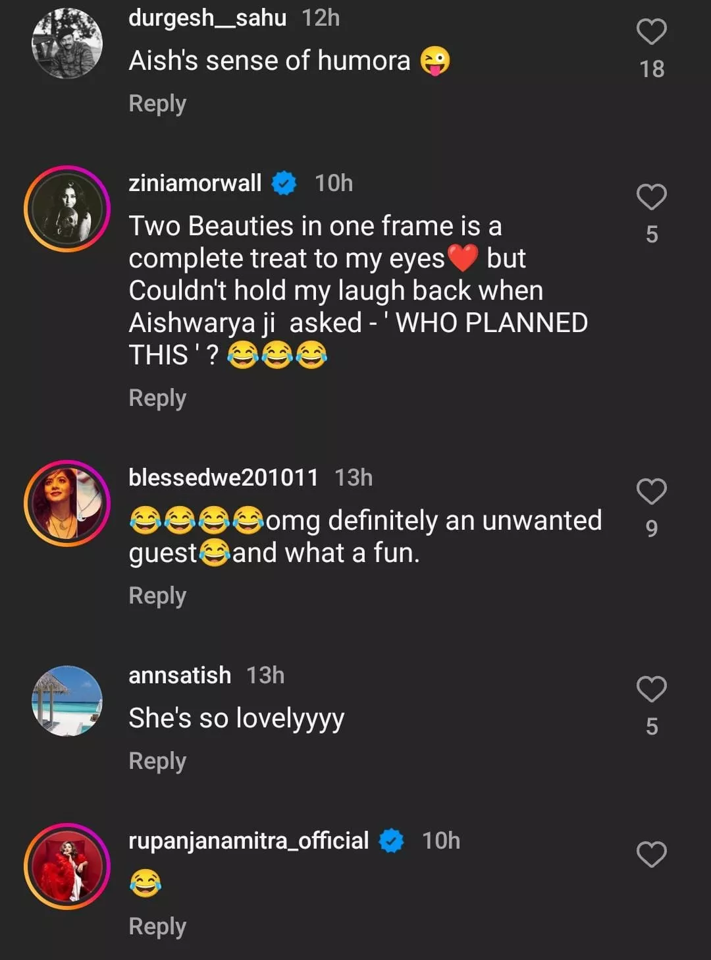Like blessedwe201011's comment with the heart
Viewport: 711px width, 960px height.
click(x=651, y=492)
